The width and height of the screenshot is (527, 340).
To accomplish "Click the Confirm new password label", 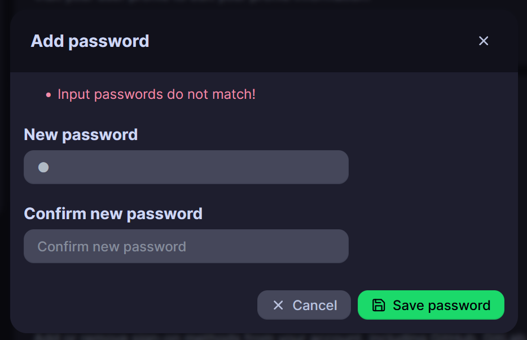I will click(x=113, y=213).
